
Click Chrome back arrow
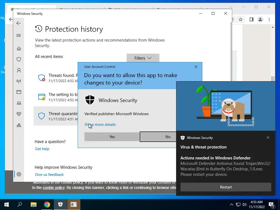tap(11, 19)
